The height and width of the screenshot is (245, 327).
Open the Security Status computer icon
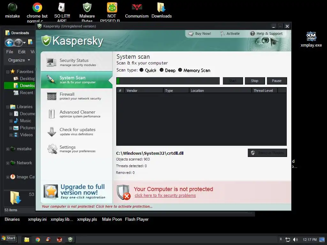tap(51, 62)
